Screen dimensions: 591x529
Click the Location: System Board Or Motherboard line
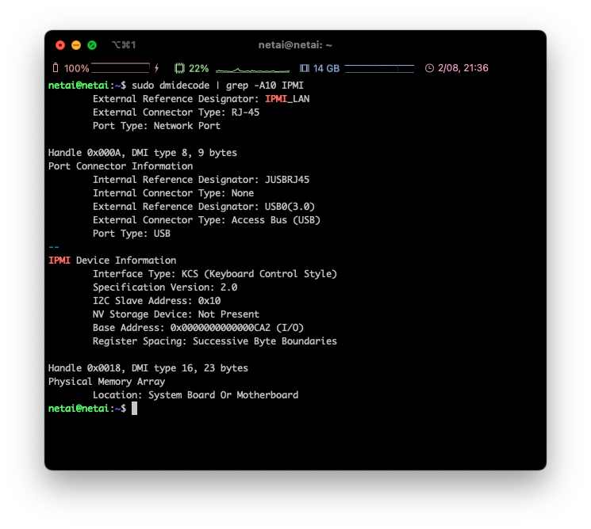[x=195, y=395]
